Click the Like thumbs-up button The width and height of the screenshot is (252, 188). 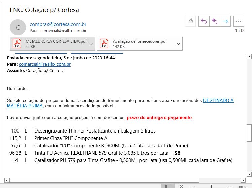(191, 21)
